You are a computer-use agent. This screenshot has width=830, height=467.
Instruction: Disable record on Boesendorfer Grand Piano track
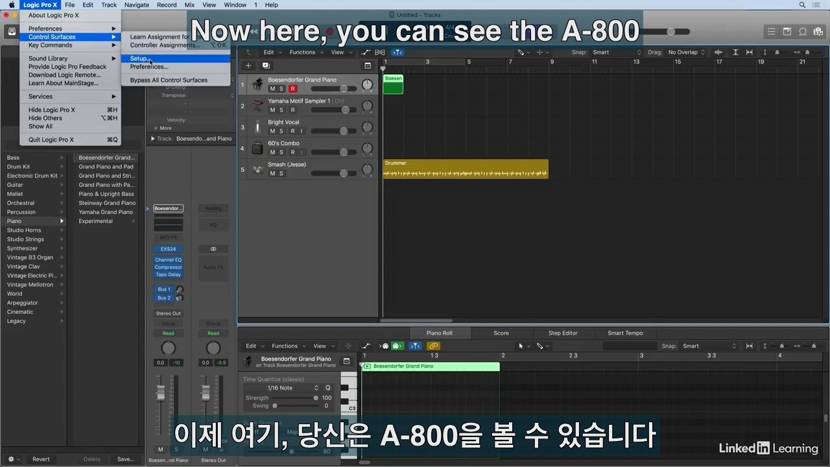[x=292, y=89]
